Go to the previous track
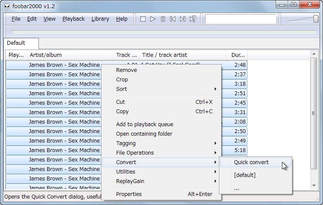The width and height of the screenshot is (323, 205). point(173,19)
